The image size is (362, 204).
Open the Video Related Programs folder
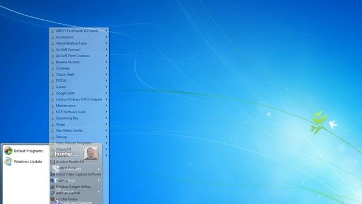tap(79, 143)
